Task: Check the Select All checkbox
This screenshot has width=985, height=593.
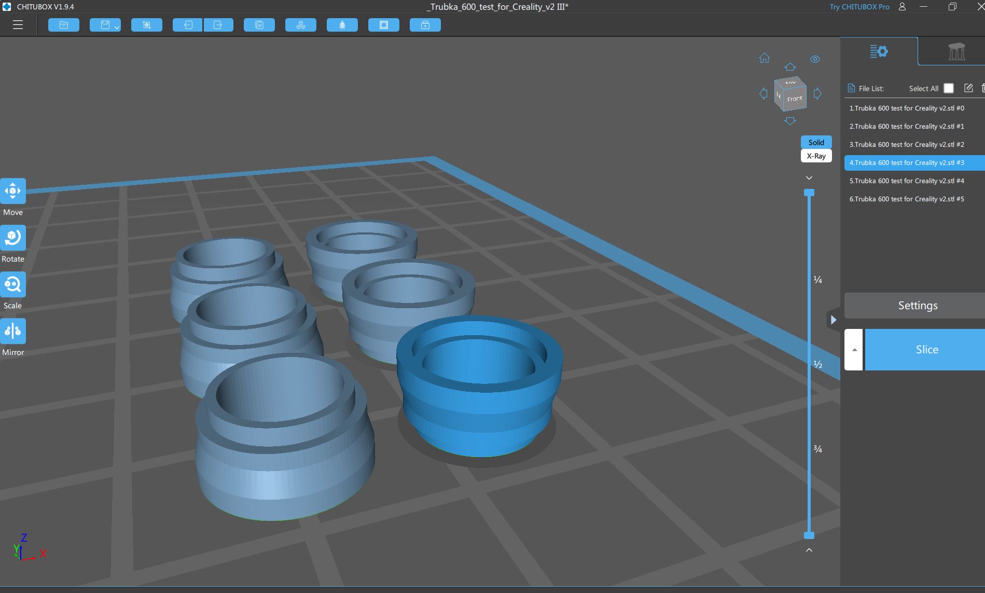Action: 949,88
